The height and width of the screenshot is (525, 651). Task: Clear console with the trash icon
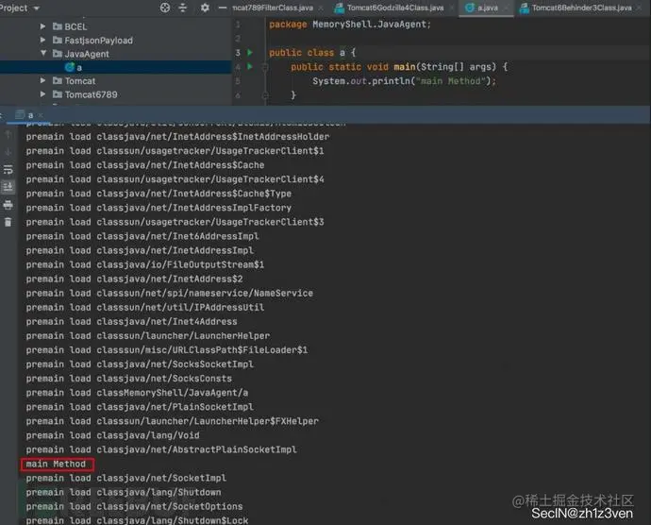pyautogui.click(x=8, y=222)
